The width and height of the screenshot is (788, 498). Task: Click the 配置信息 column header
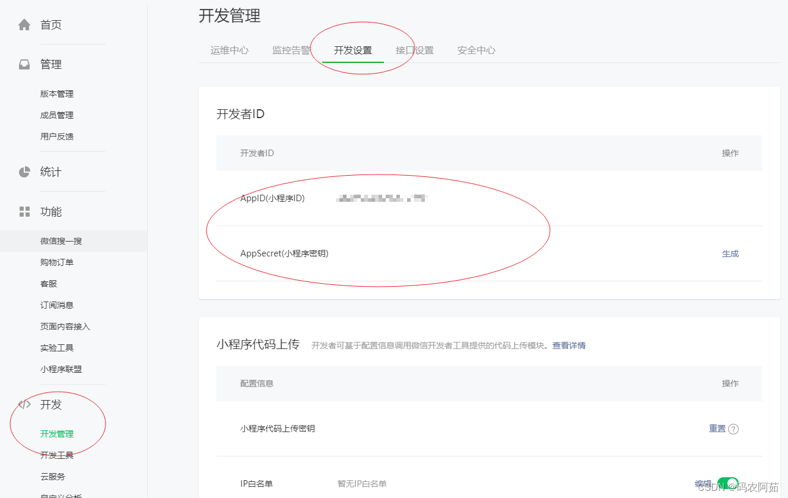tap(257, 383)
